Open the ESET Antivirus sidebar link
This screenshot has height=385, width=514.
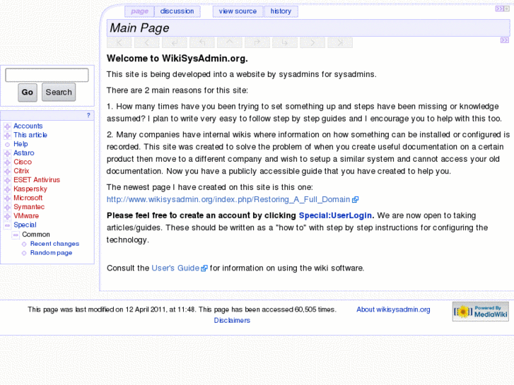pos(37,180)
